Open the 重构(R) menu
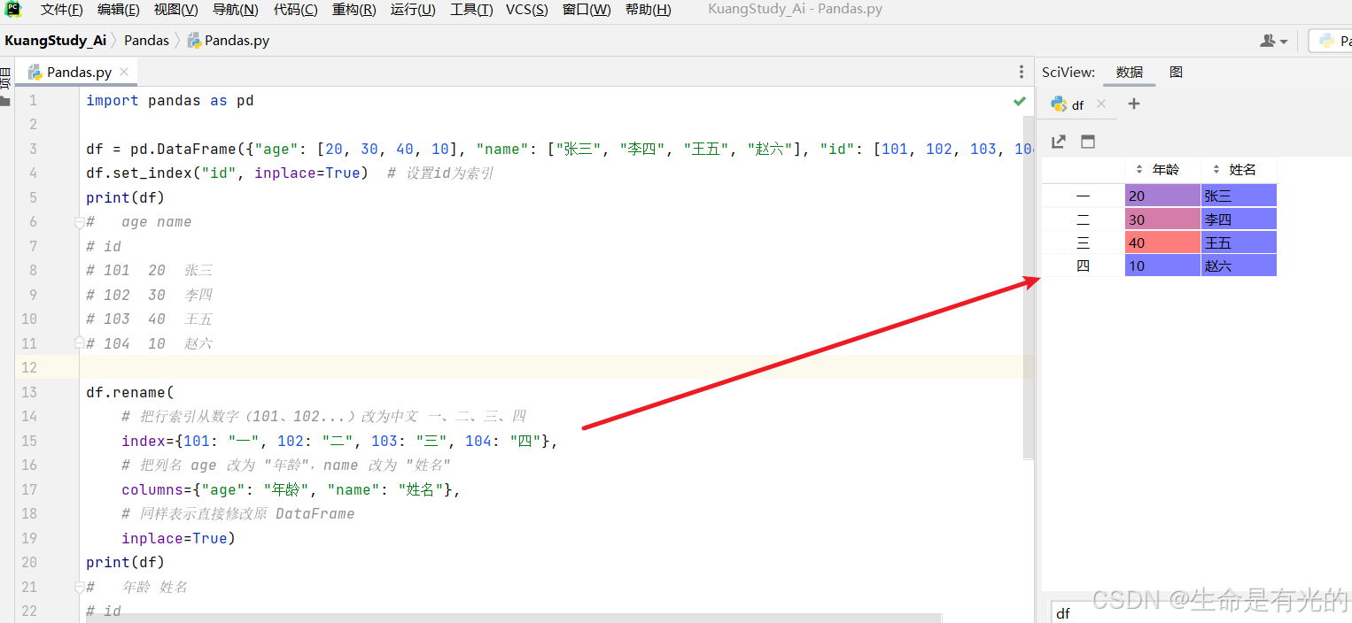The height and width of the screenshot is (623, 1352). pos(354,10)
